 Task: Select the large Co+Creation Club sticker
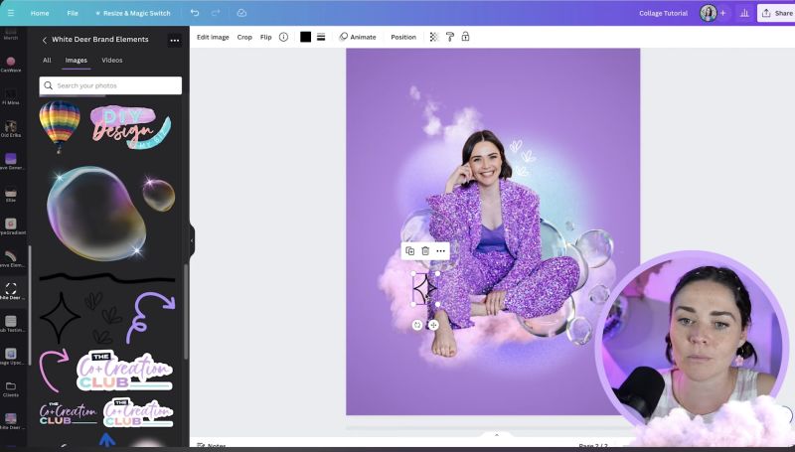(125, 371)
